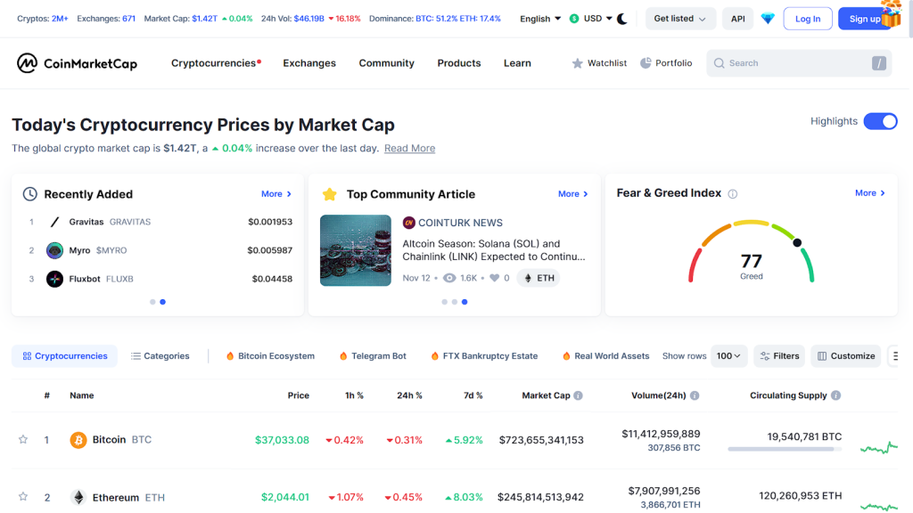Click the Bitcoin coin logo
913x513 pixels.
coord(78,440)
